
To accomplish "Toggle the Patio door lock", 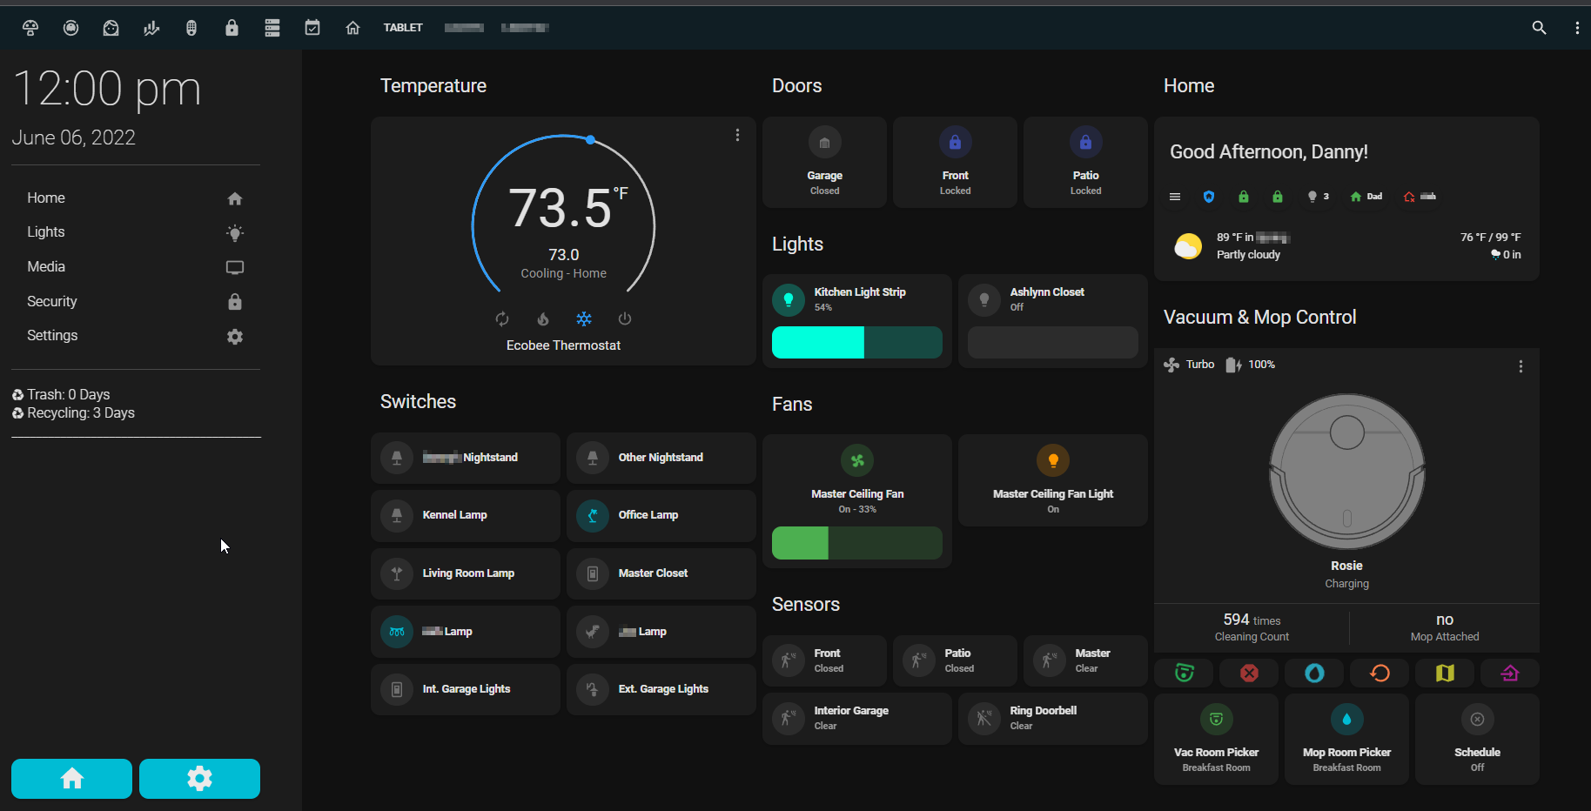I will (x=1085, y=163).
